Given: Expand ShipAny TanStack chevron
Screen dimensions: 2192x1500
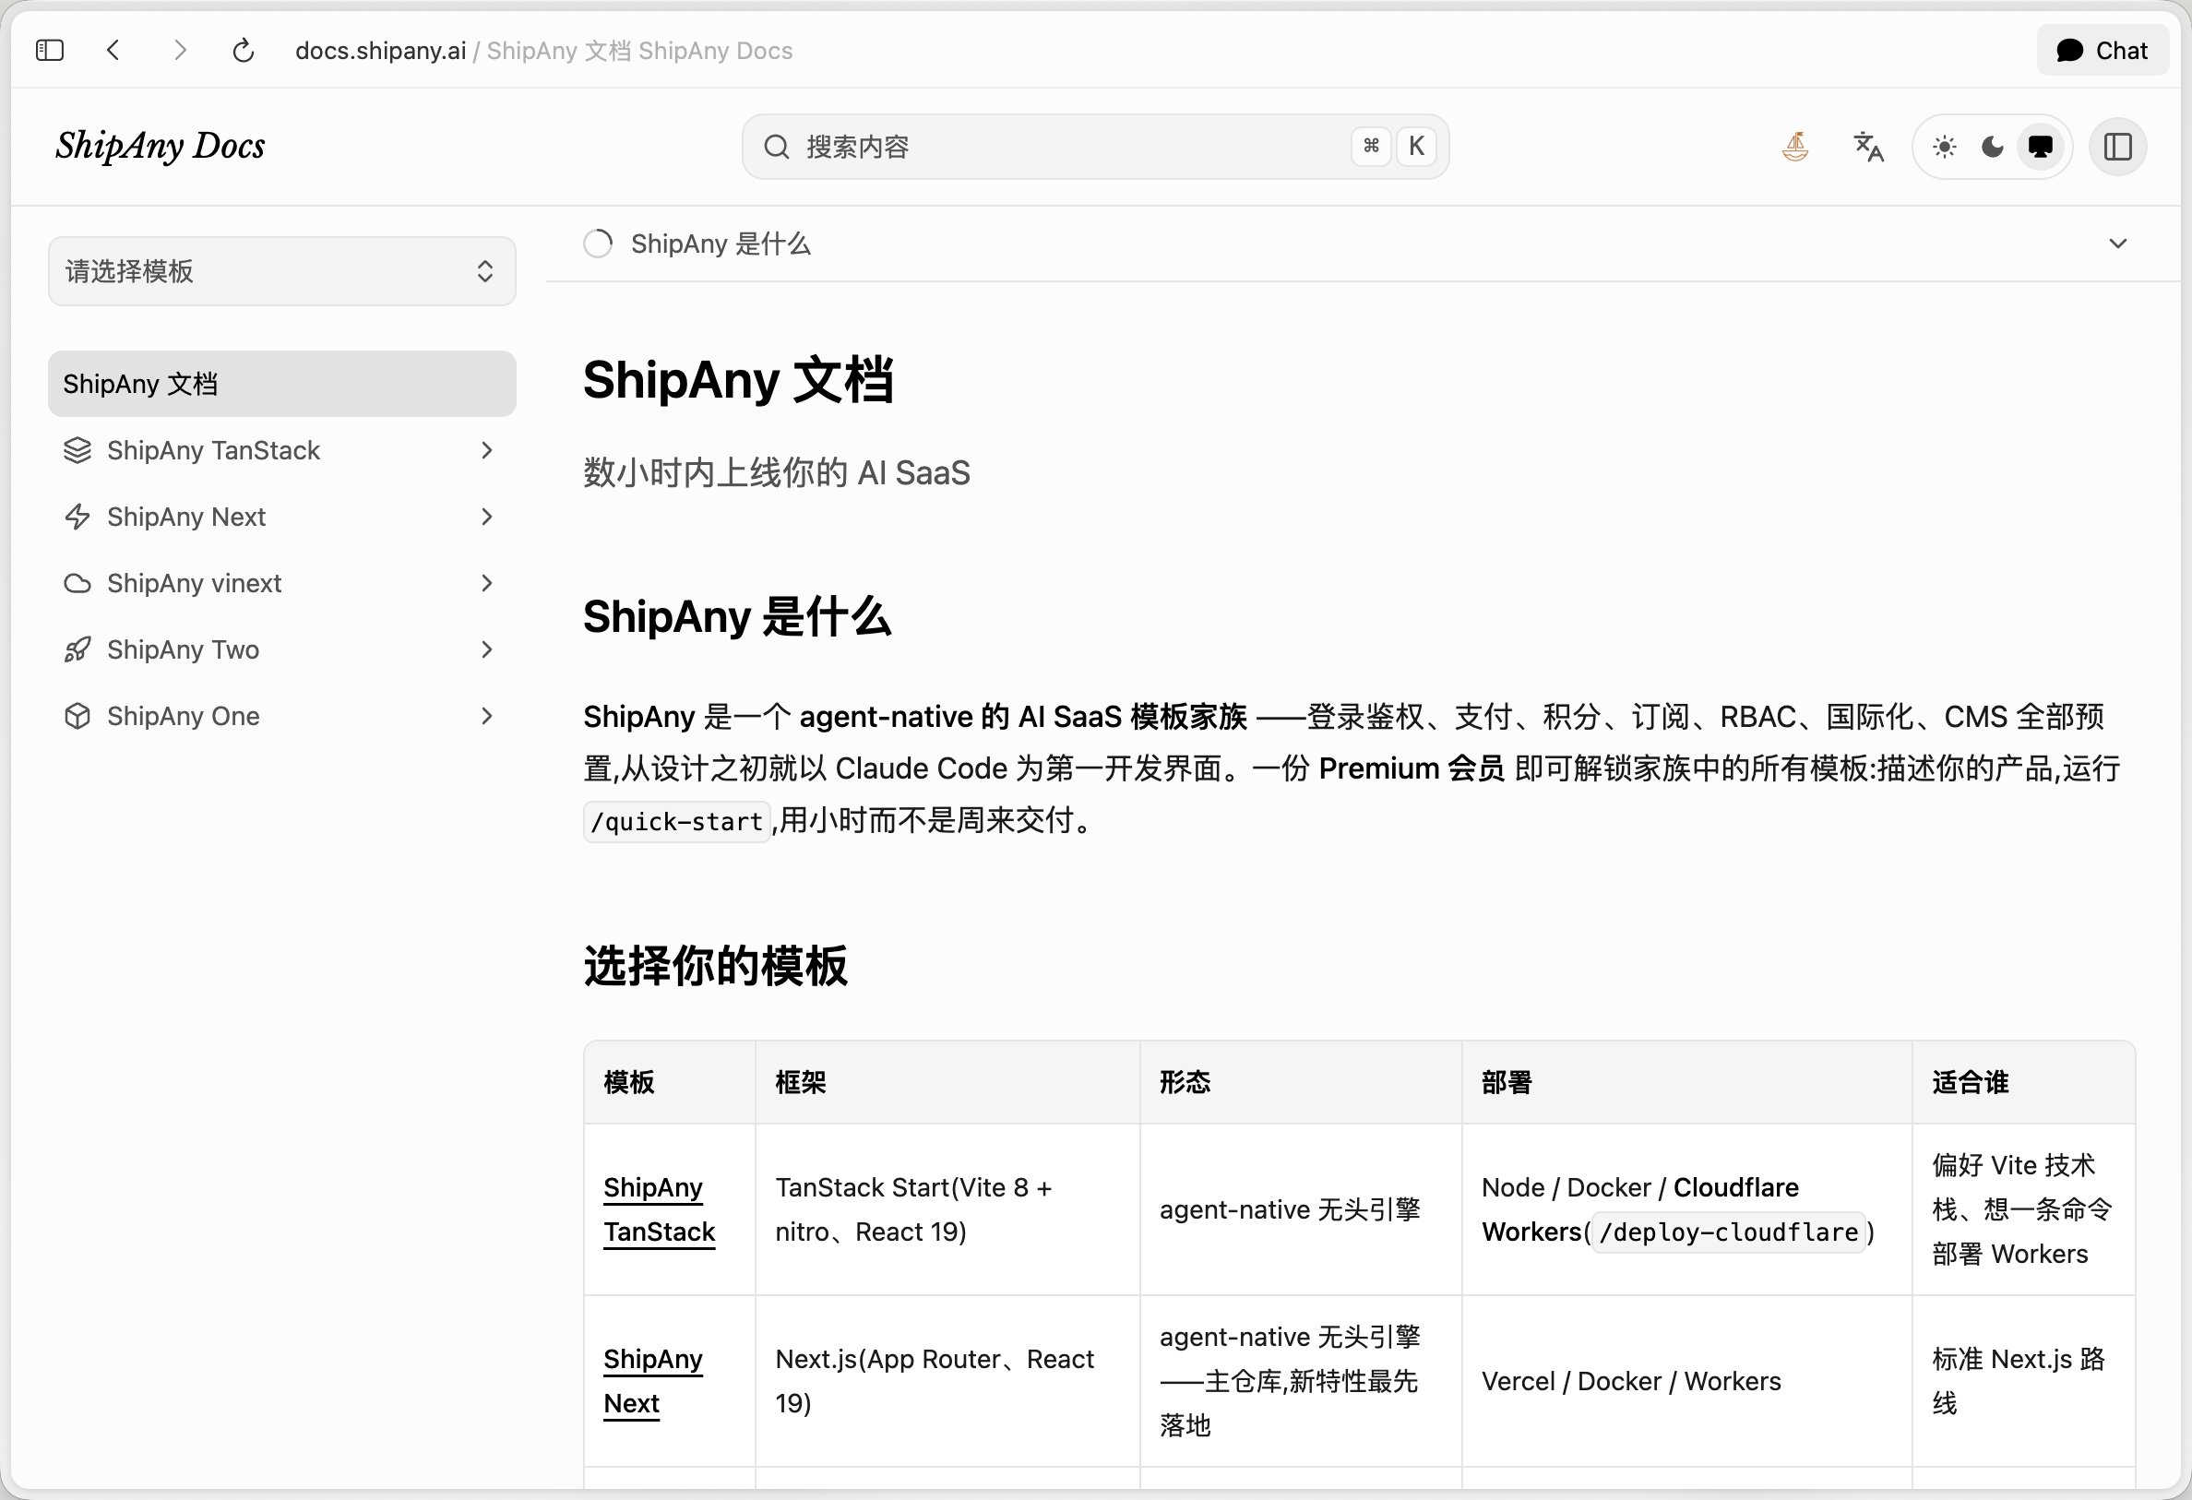Looking at the screenshot, I should (x=487, y=450).
